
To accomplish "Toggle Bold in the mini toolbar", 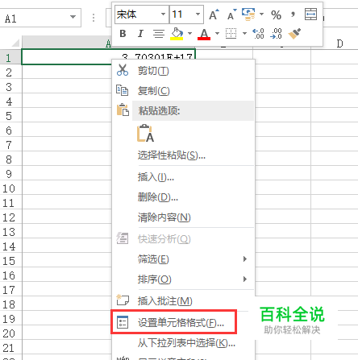I will [x=123, y=34].
